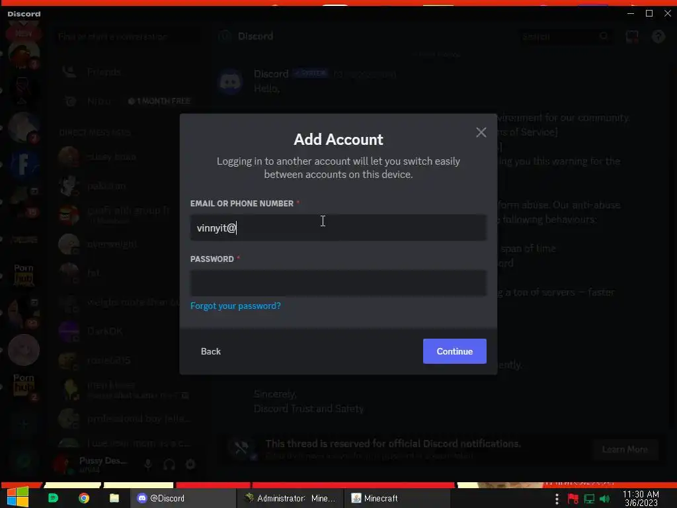Click the Back button
This screenshot has height=508, width=677.
click(211, 351)
